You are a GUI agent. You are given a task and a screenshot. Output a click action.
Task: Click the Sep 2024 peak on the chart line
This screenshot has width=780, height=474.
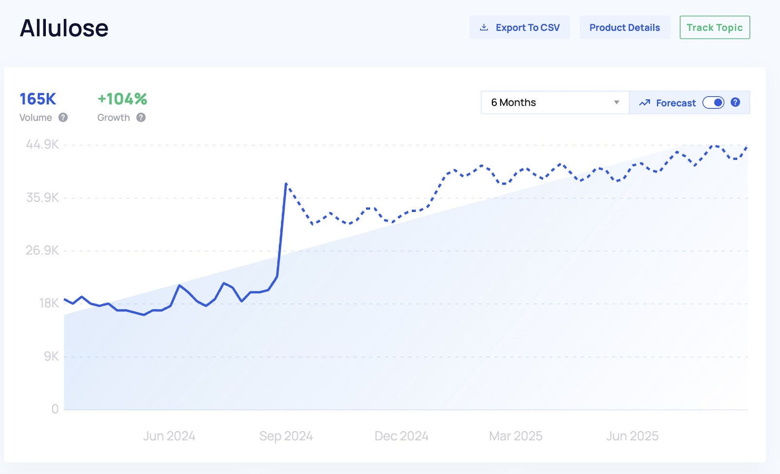tap(286, 184)
